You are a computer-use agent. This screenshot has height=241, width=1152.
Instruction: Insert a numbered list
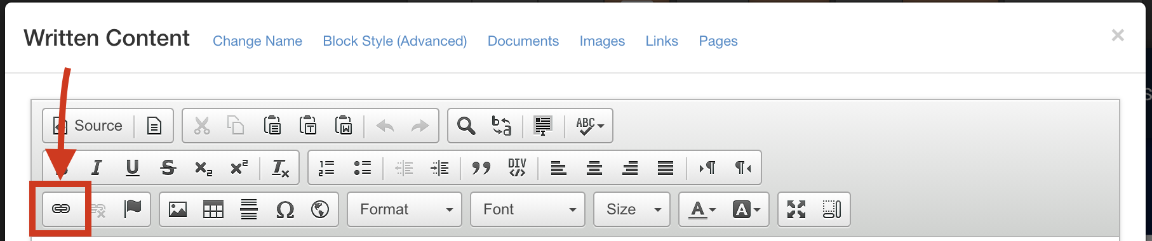pyautogui.click(x=326, y=167)
